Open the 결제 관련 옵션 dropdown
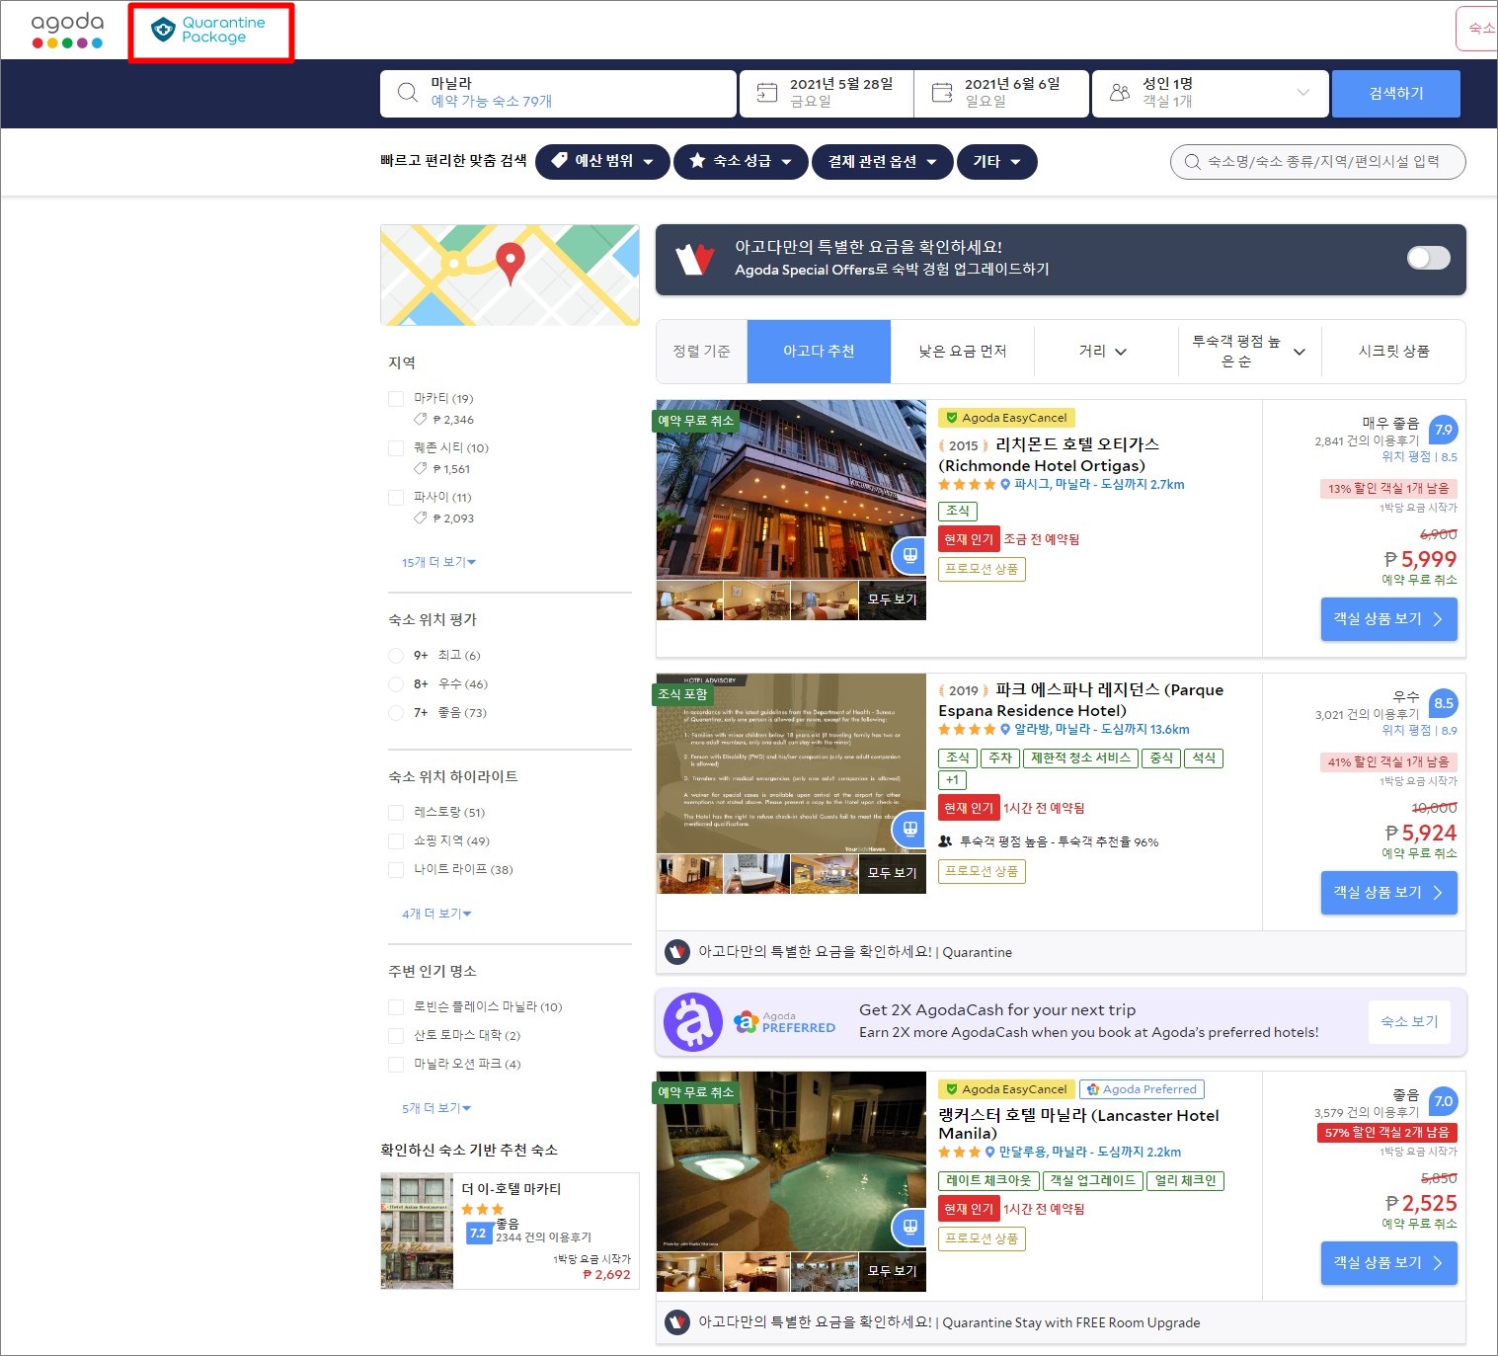 (x=883, y=162)
